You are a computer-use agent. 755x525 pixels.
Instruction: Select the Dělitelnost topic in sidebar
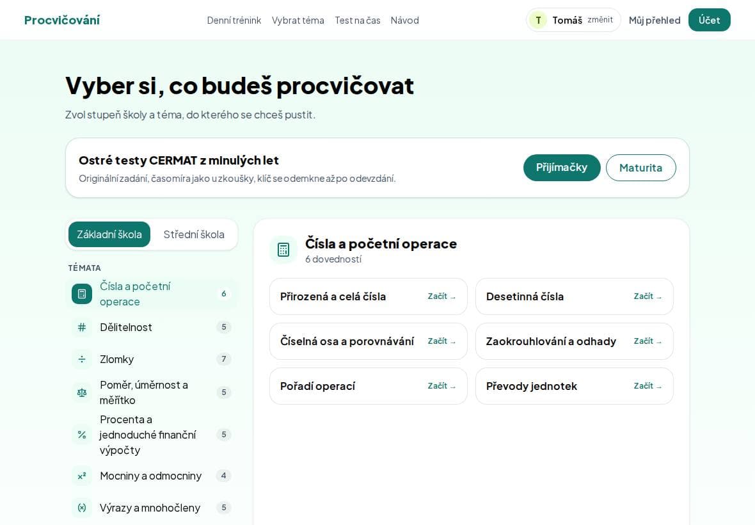click(152, 328)
